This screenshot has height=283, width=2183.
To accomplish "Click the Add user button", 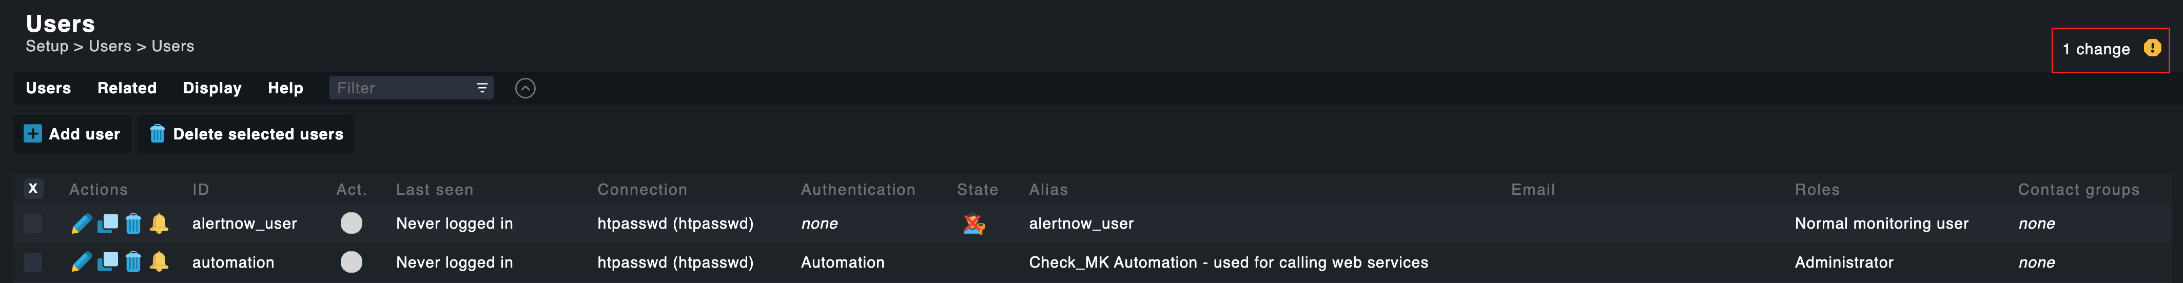I will [x=73, y=134].
